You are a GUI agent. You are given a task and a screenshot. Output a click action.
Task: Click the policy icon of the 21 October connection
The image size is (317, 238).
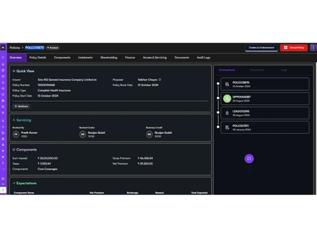tap(227, 84)
